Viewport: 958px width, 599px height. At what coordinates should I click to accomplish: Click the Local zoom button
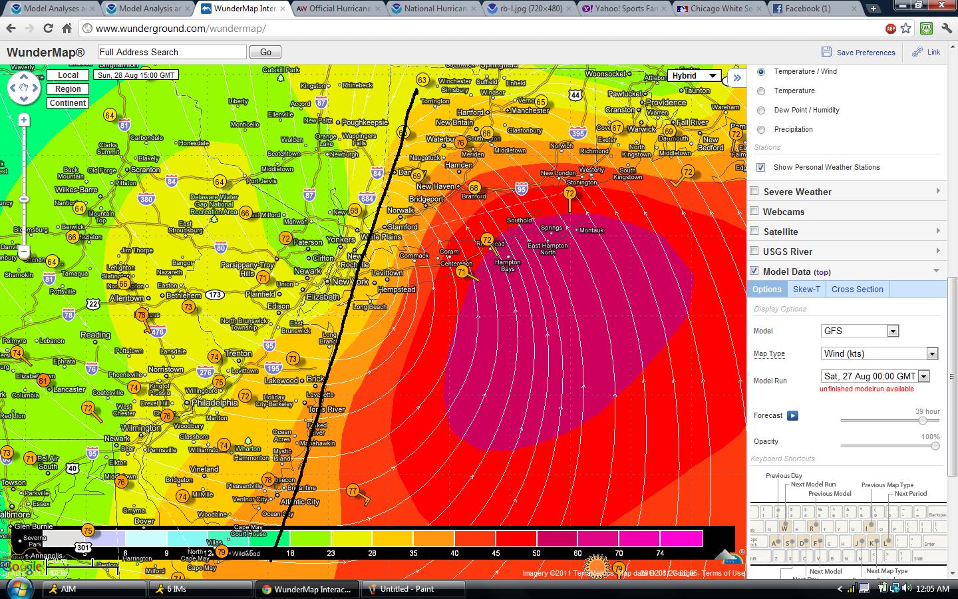[68, 75]
